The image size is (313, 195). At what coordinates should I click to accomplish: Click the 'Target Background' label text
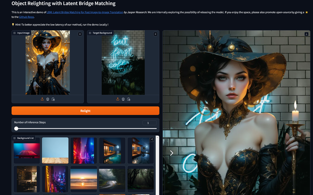[x=102, y=33]
